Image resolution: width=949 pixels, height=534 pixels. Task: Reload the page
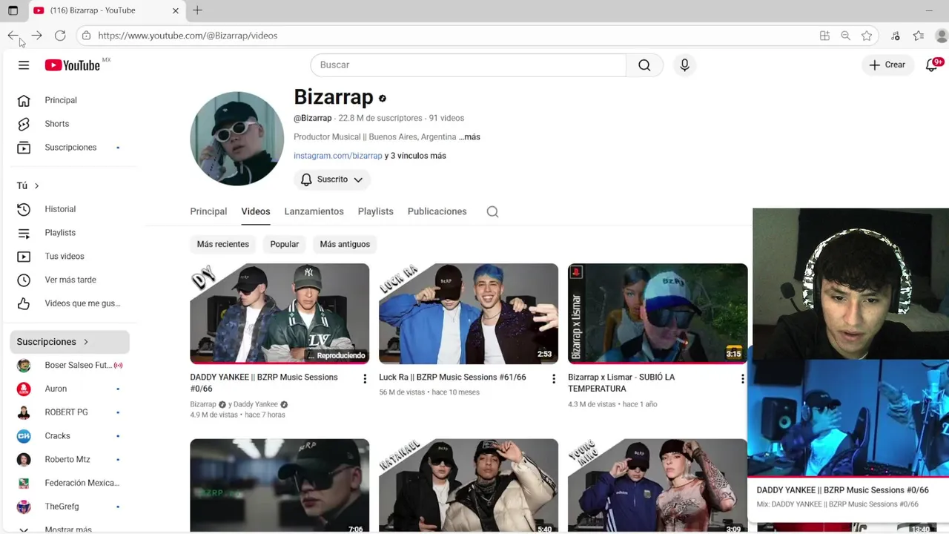(60, 36)
